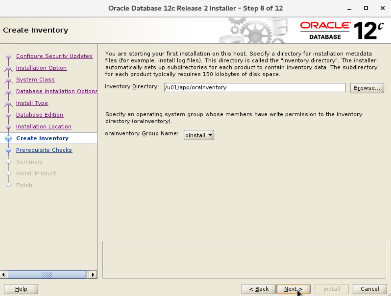The height and width of the screenshot is (296, 391).
Task: Click the Configure Security Updates bullet icon
Action: click(8, 56)
